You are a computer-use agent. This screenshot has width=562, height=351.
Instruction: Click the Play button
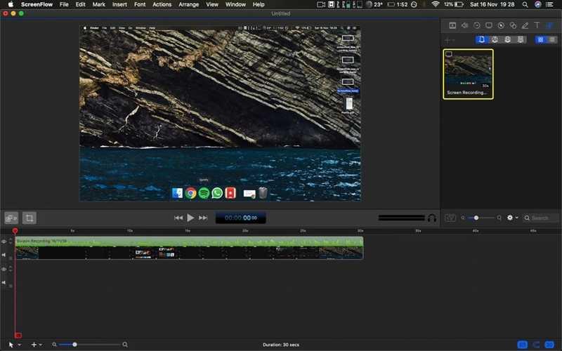(190, 218)
